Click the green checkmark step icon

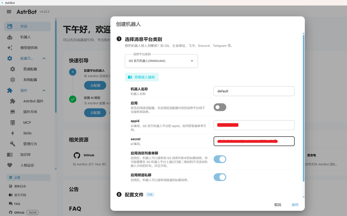pyautogui.click(x=73, y=99)
